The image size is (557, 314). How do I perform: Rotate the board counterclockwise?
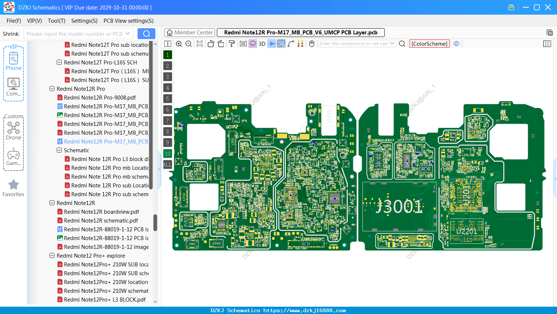point(211,44)
